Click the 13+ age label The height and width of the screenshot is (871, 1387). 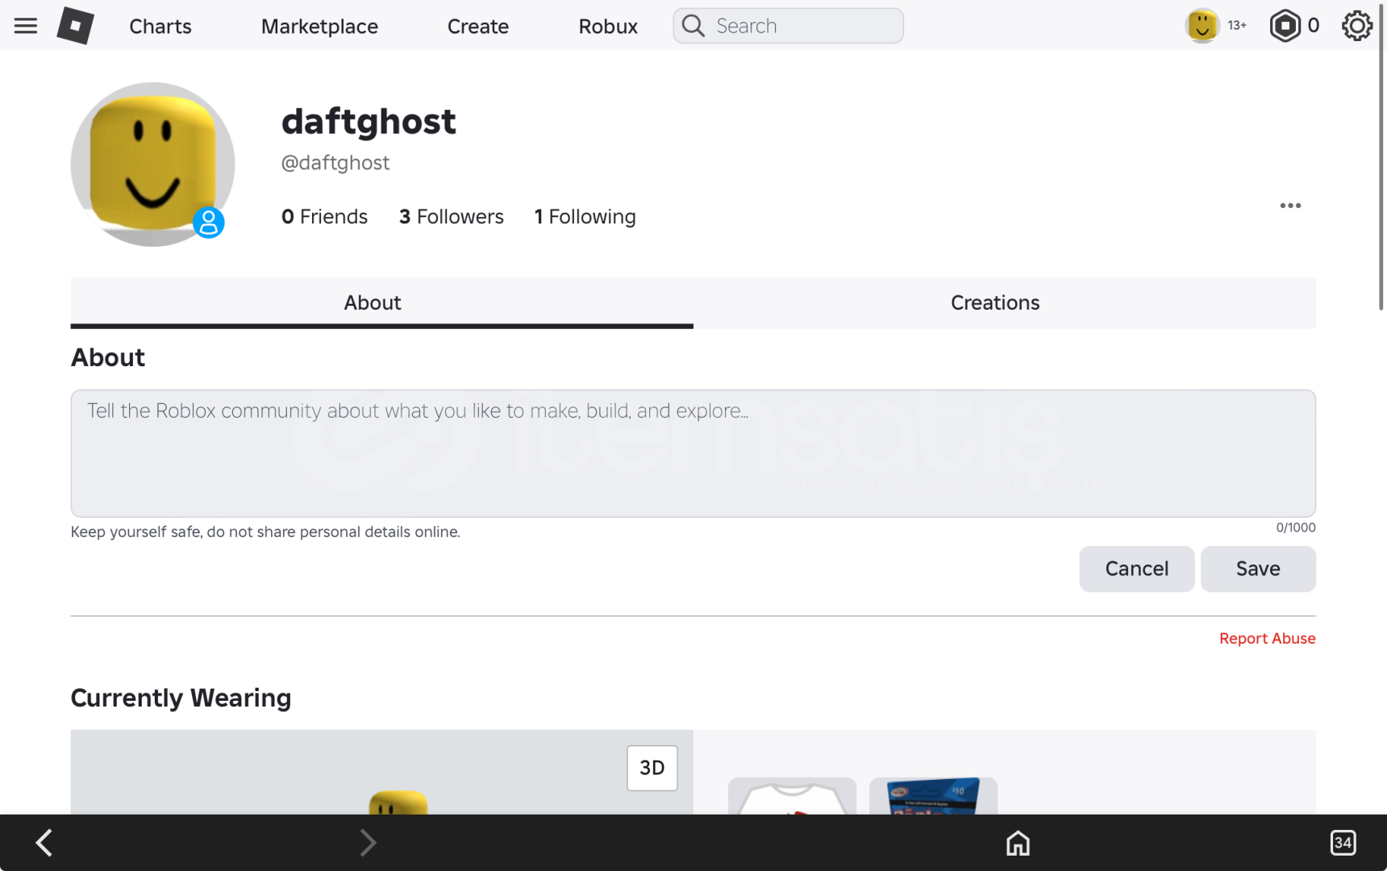pyautogui.click(x=1237, y=26)
